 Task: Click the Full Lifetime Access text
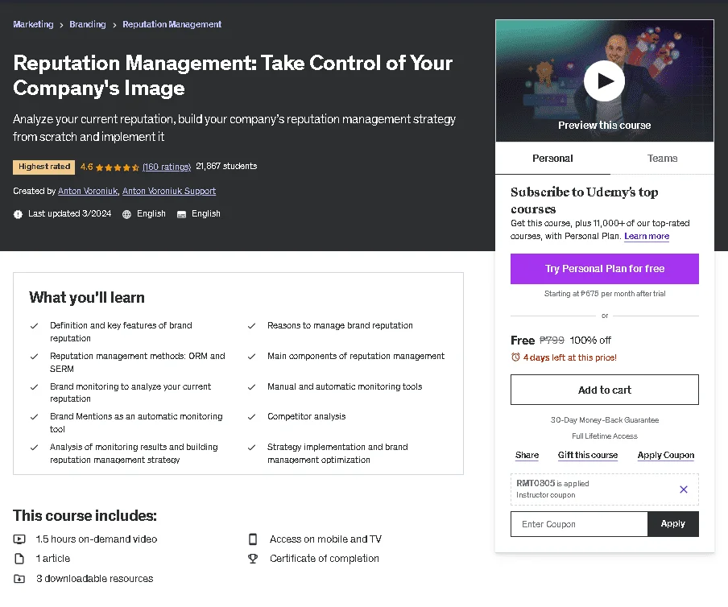[x=605, y=436]
